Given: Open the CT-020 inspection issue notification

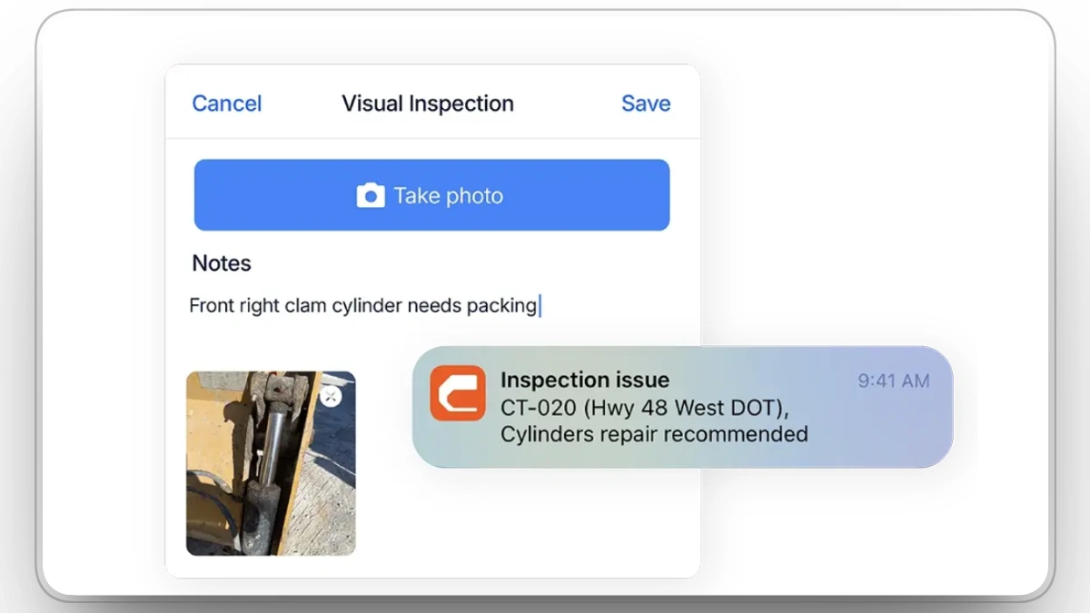Looking at the screenshot, I should click(681, 406).
